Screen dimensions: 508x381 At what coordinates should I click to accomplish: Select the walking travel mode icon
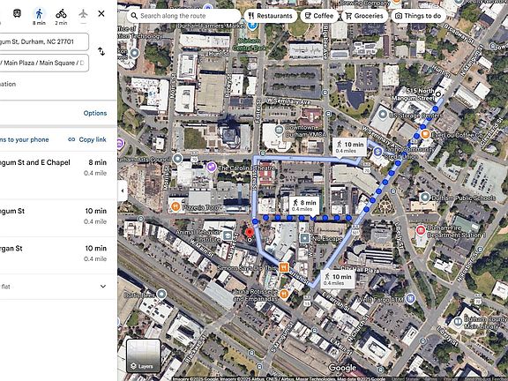pos(39,13)
